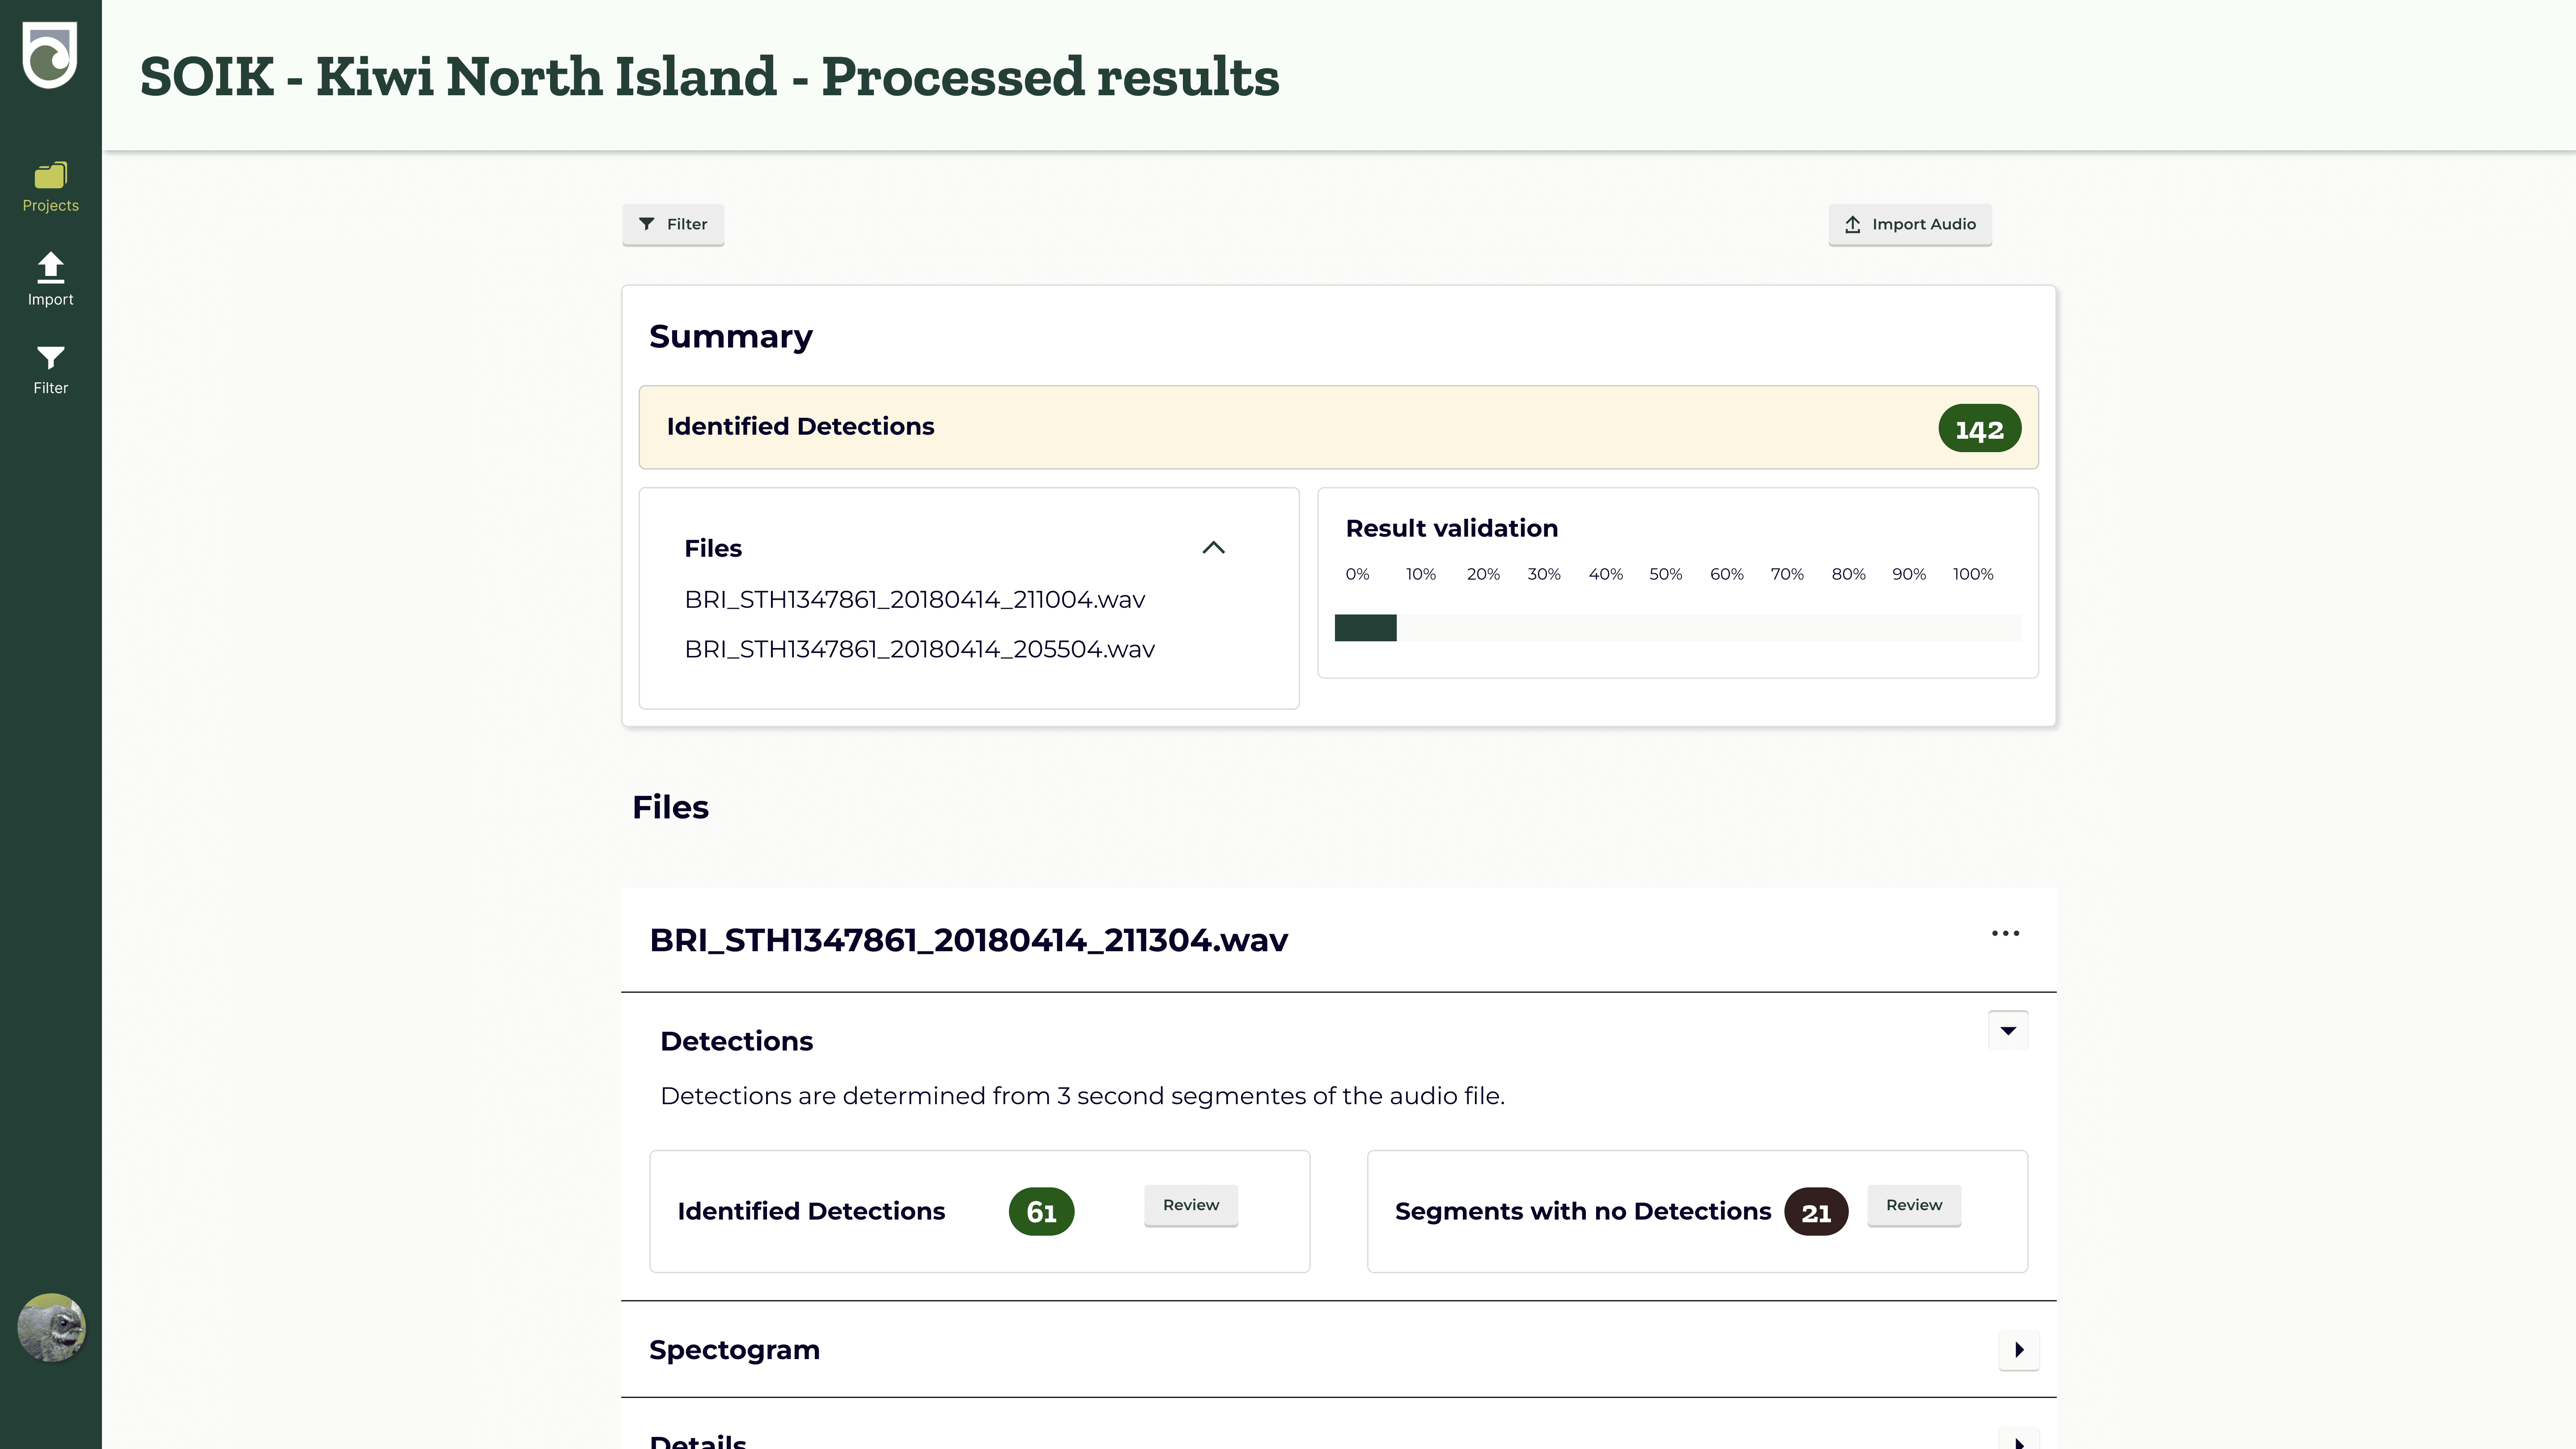Select file BRI_STH1347861_20180414_211004.wav
Image resolution: width=2576 pixels, height=1449 pixels.
click(915, 600)
